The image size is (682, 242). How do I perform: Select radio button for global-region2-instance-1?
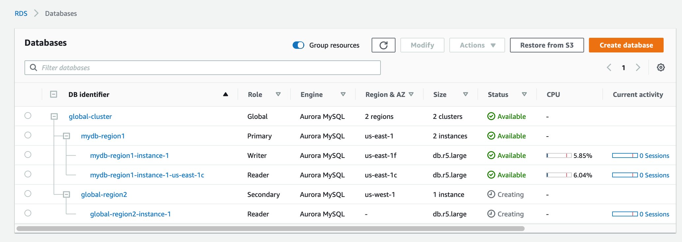click(x=28, y=213)
